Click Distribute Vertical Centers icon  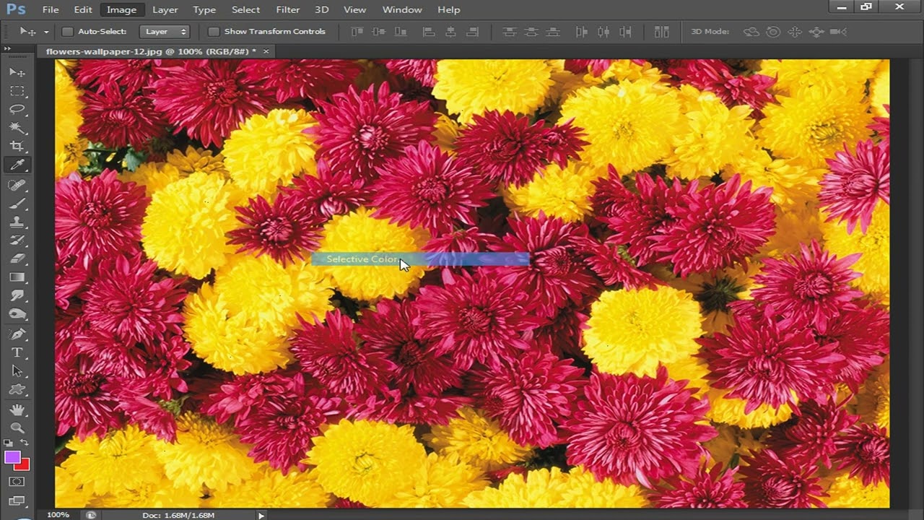pos(531,32)
